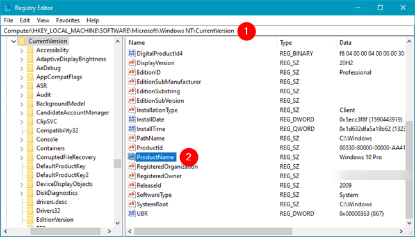415x237 pixels.
Task: Open the Edit menu
Action: (25, 20)
